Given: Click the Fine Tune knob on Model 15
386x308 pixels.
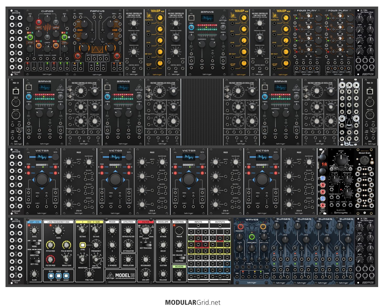Looking at the screenshot, I should point(89,274).
